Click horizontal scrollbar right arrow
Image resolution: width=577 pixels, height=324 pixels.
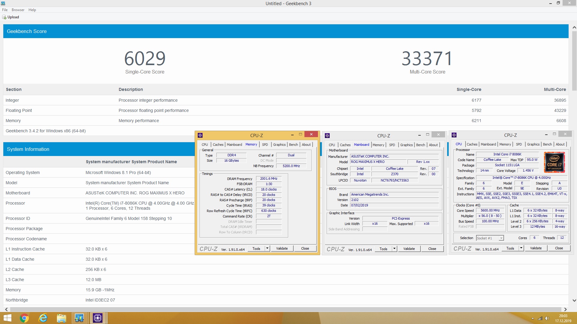click(565, 309)
